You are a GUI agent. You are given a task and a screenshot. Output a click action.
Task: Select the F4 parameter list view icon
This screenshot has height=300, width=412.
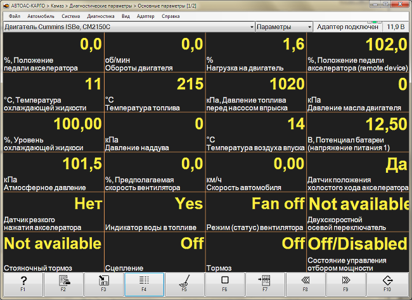[144, 282]
